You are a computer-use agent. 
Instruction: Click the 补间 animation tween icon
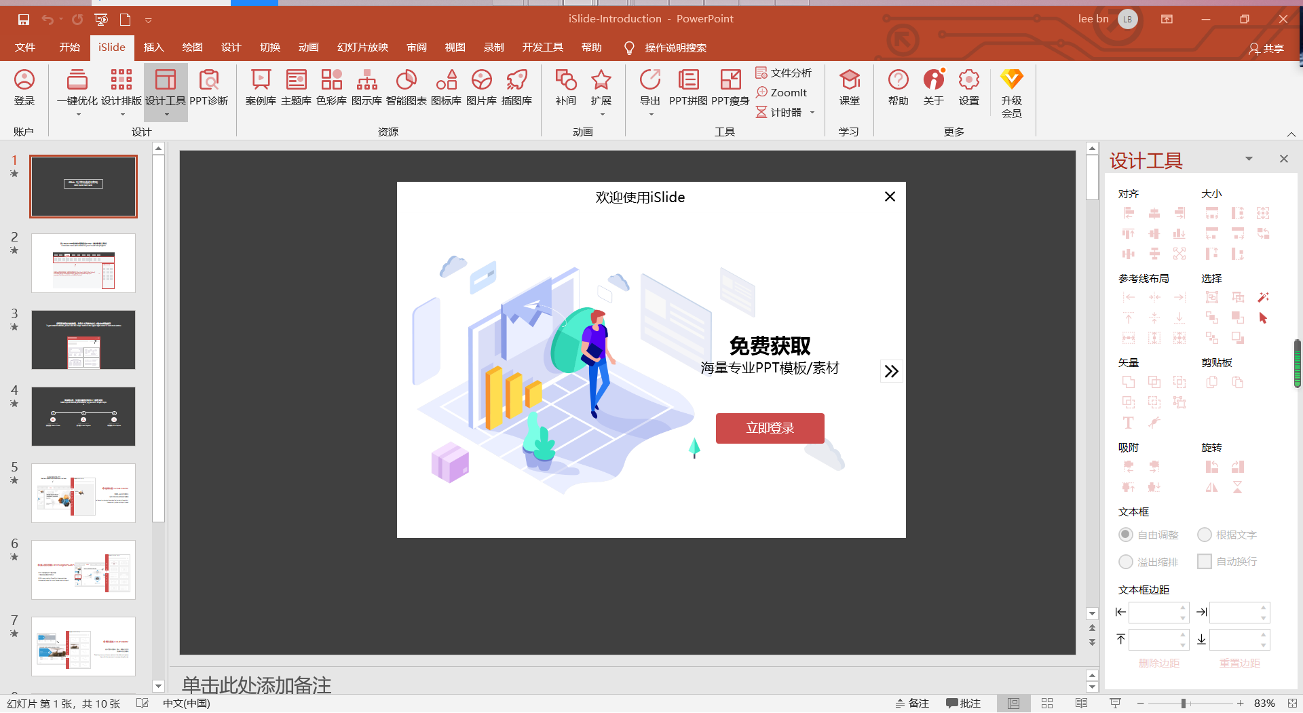click(x=565, y=88)
